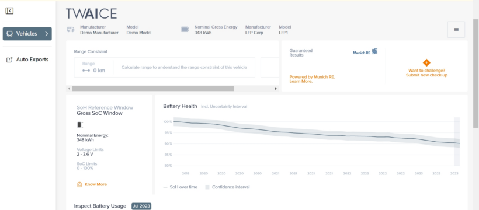479x210 pixels.
Task: Click the vehicle manufacturer bus icon
Action: (x=71, y=30)
